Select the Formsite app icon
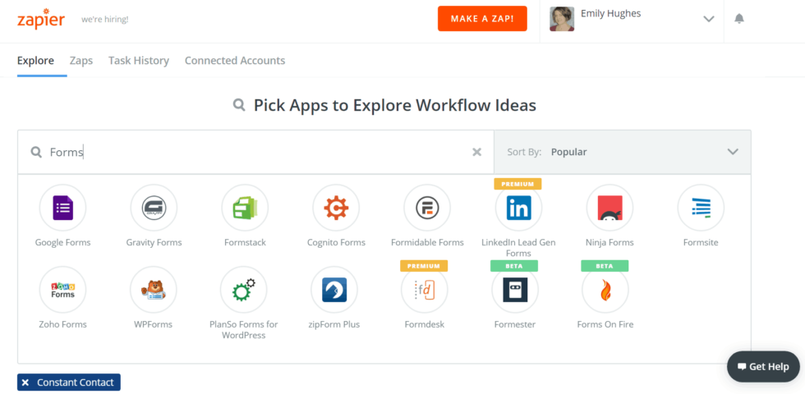Screen dimensions: 805x394 pyautogui.click(x=701, y=208)
